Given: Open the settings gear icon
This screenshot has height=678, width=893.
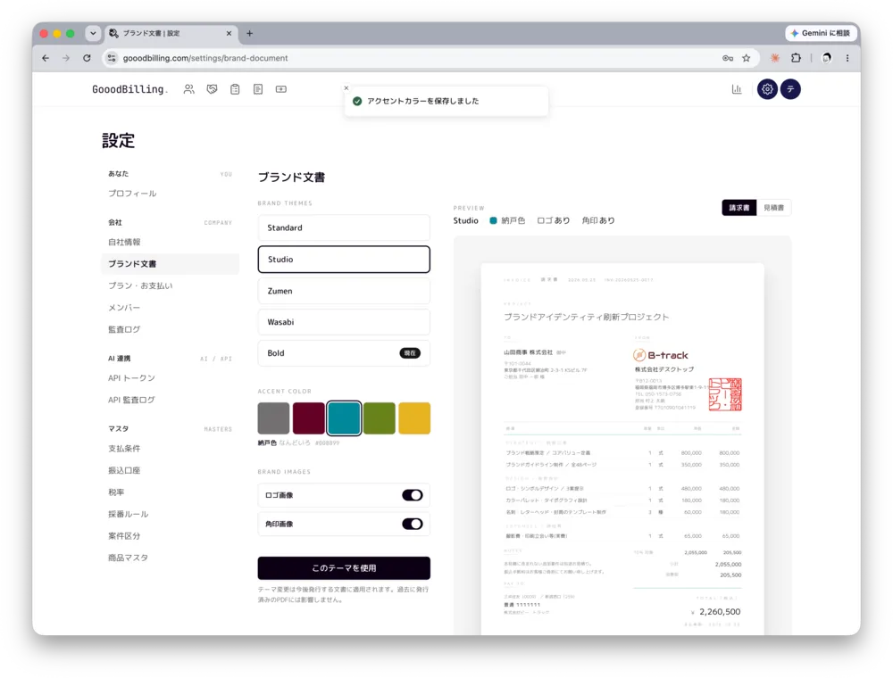Looking at the screenshot, I should tap(767, 89).
